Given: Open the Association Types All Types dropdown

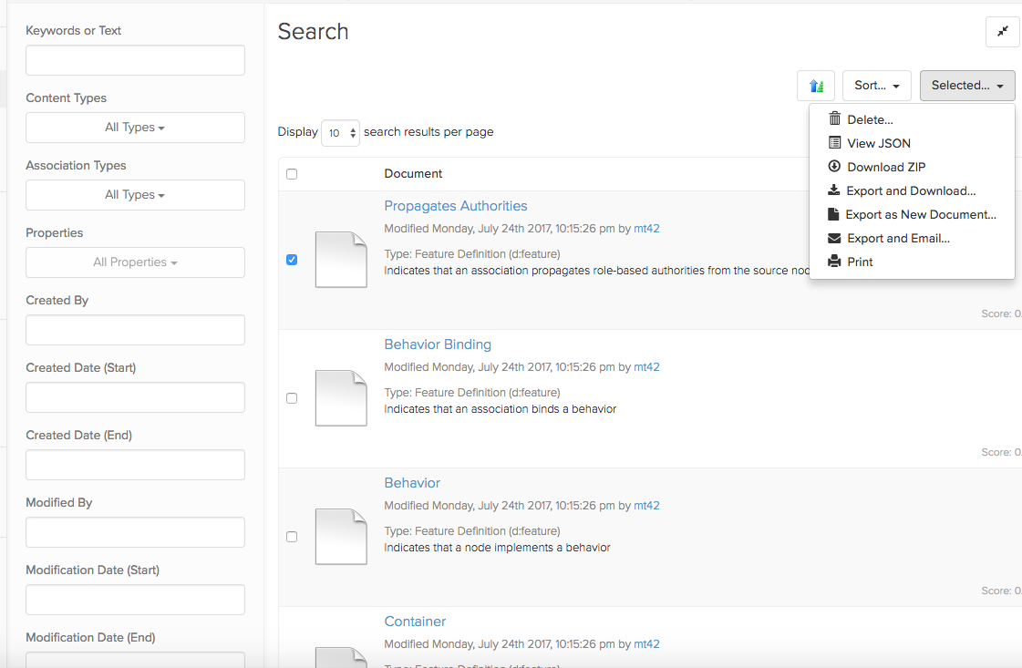Looking at the screenshot, I should click(135, 195).
